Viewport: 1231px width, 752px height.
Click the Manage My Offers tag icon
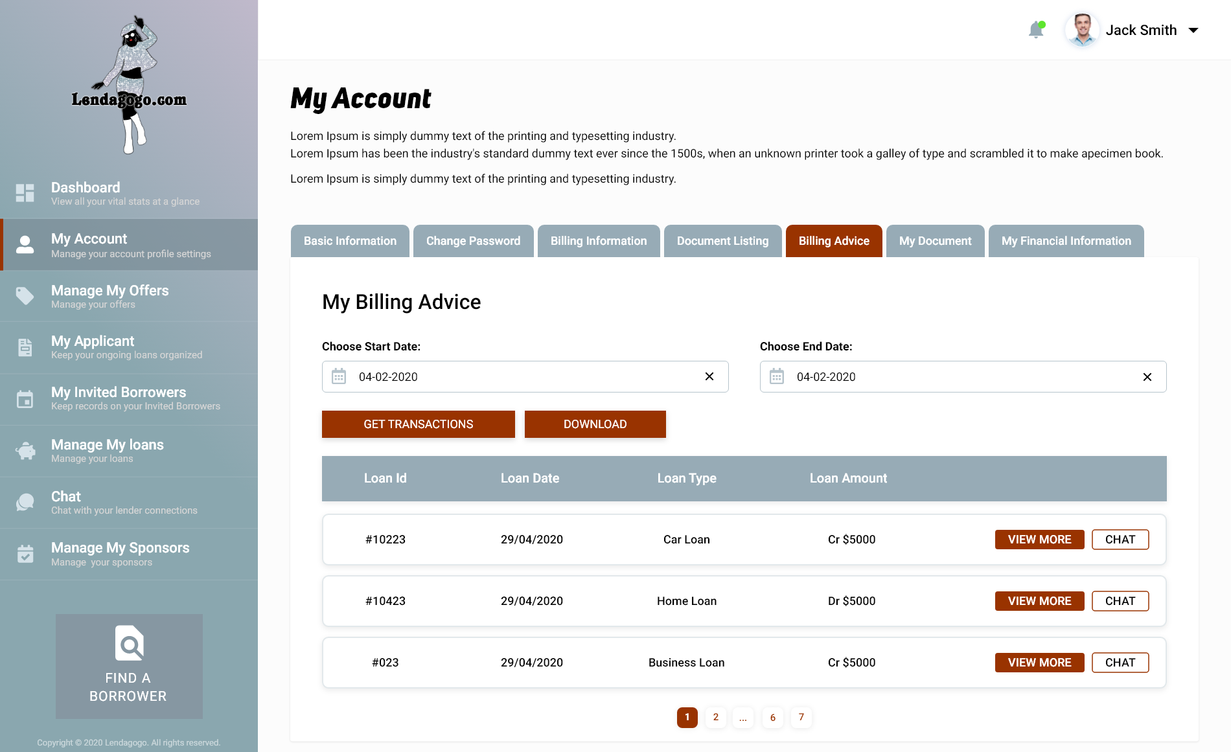[x=25, y=296]
